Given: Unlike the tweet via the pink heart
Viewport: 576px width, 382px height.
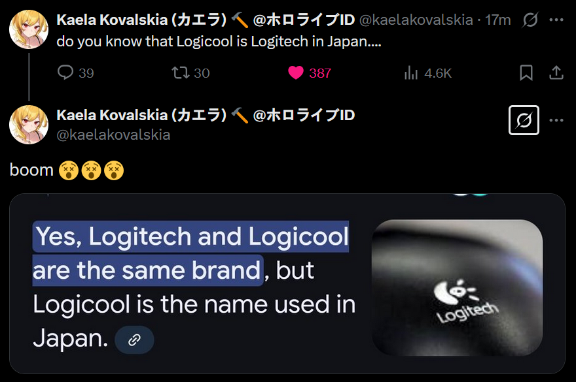Looking at the screenshot, I should tap(296, 72).
